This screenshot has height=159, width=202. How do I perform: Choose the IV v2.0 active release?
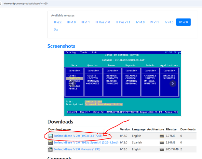(x=183, y=22)
